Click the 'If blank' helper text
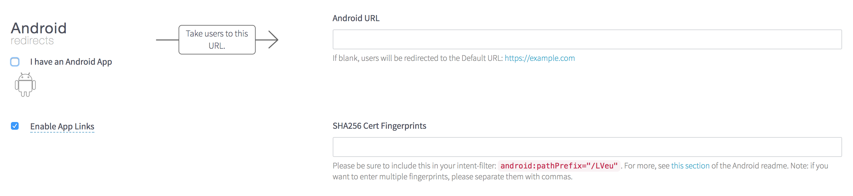This screenshot has height=196, width=853. tap(417, 58)
